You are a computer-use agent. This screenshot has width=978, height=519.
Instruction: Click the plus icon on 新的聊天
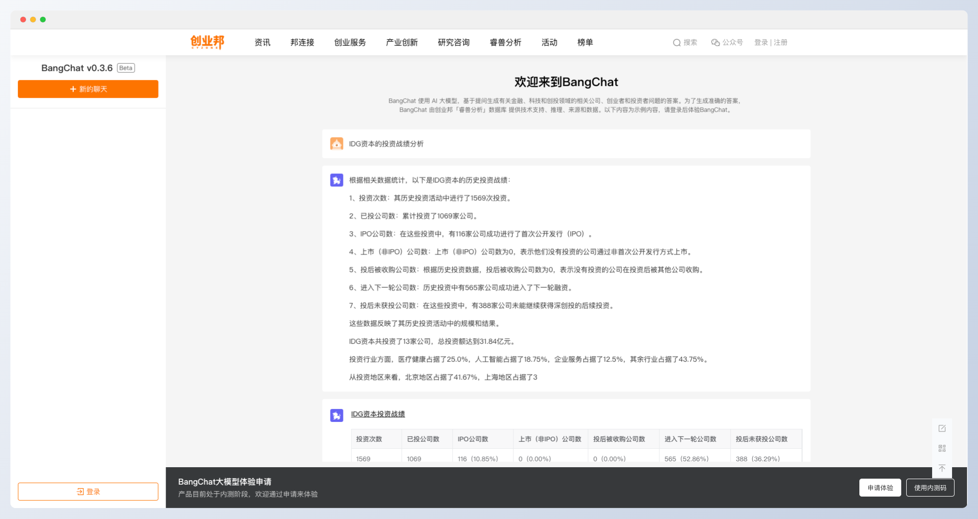73,89
